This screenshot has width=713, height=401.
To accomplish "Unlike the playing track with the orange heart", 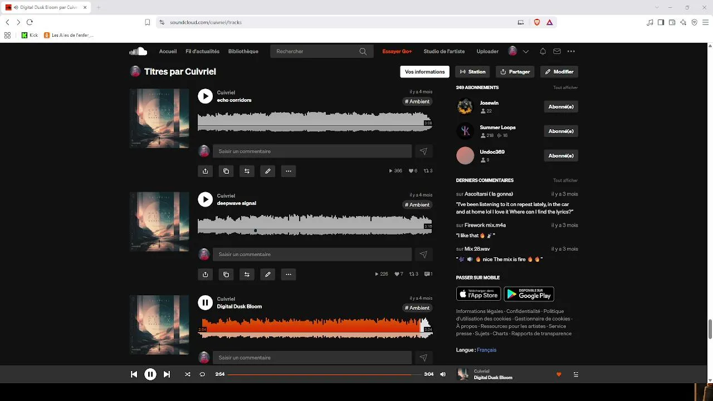I will click(559, 374).
